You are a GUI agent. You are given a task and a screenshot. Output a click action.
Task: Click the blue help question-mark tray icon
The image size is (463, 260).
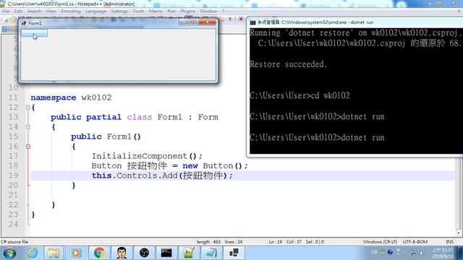(390, 252)
